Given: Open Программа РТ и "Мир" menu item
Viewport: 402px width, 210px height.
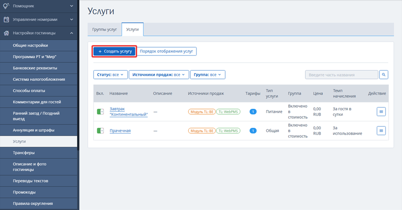Looking at the screenshot, I should 38,57.
